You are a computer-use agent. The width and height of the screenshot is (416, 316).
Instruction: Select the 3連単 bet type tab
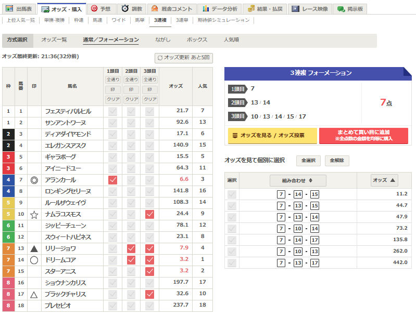182,20
